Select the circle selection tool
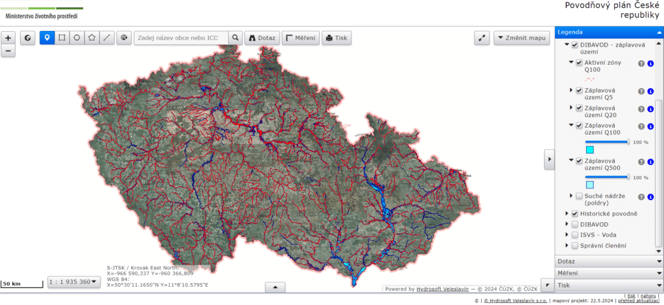Viewport: 664px width, 305px height. coord(77,38)
